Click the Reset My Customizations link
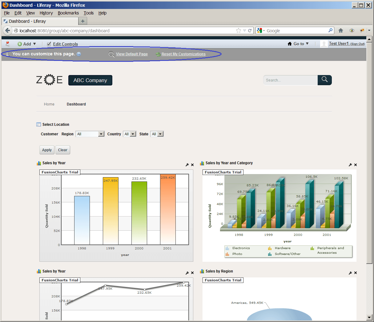 click(x=183, y=54)
